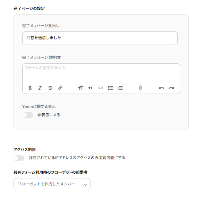Select the 許可されているIPアドレス label text
Viewport: 204px width, 200px height.
(77, 158)
